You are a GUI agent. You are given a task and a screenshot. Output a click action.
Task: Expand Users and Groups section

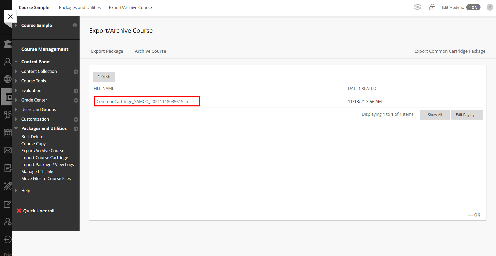click(x=16, y=110)
